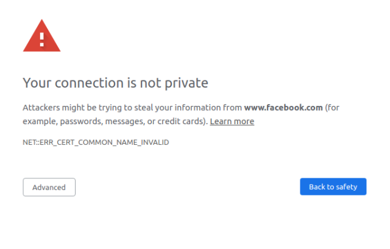This screenshot has width=390, height=249.
Task: Click the white exclamation mark in the triangle
Action: pyautogui.click(x=41, y=39)
